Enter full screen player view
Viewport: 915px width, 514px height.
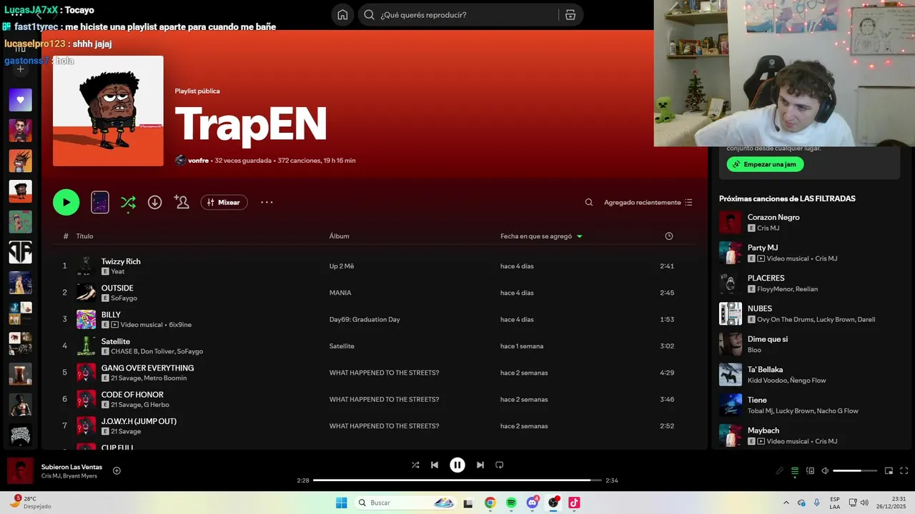click(904, 471)
